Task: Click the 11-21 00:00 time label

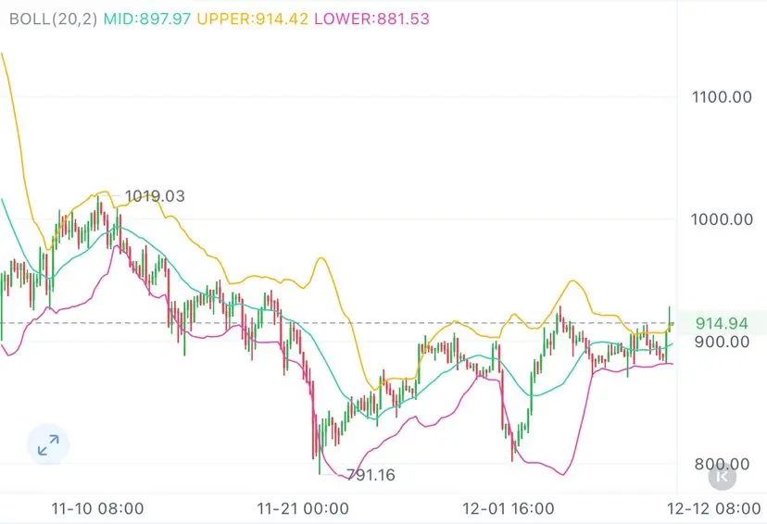Action: (303, 508)
